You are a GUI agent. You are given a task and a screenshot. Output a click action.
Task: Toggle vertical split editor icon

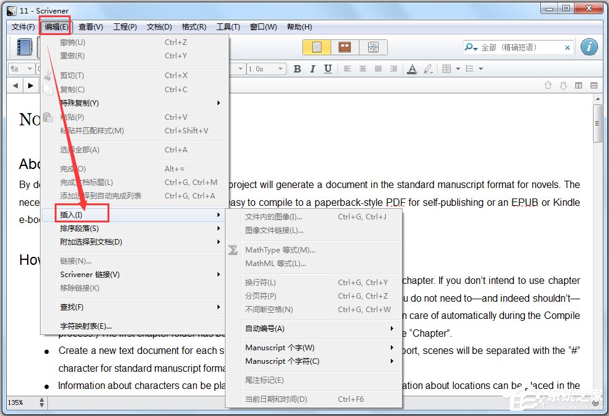click(579, 85)
